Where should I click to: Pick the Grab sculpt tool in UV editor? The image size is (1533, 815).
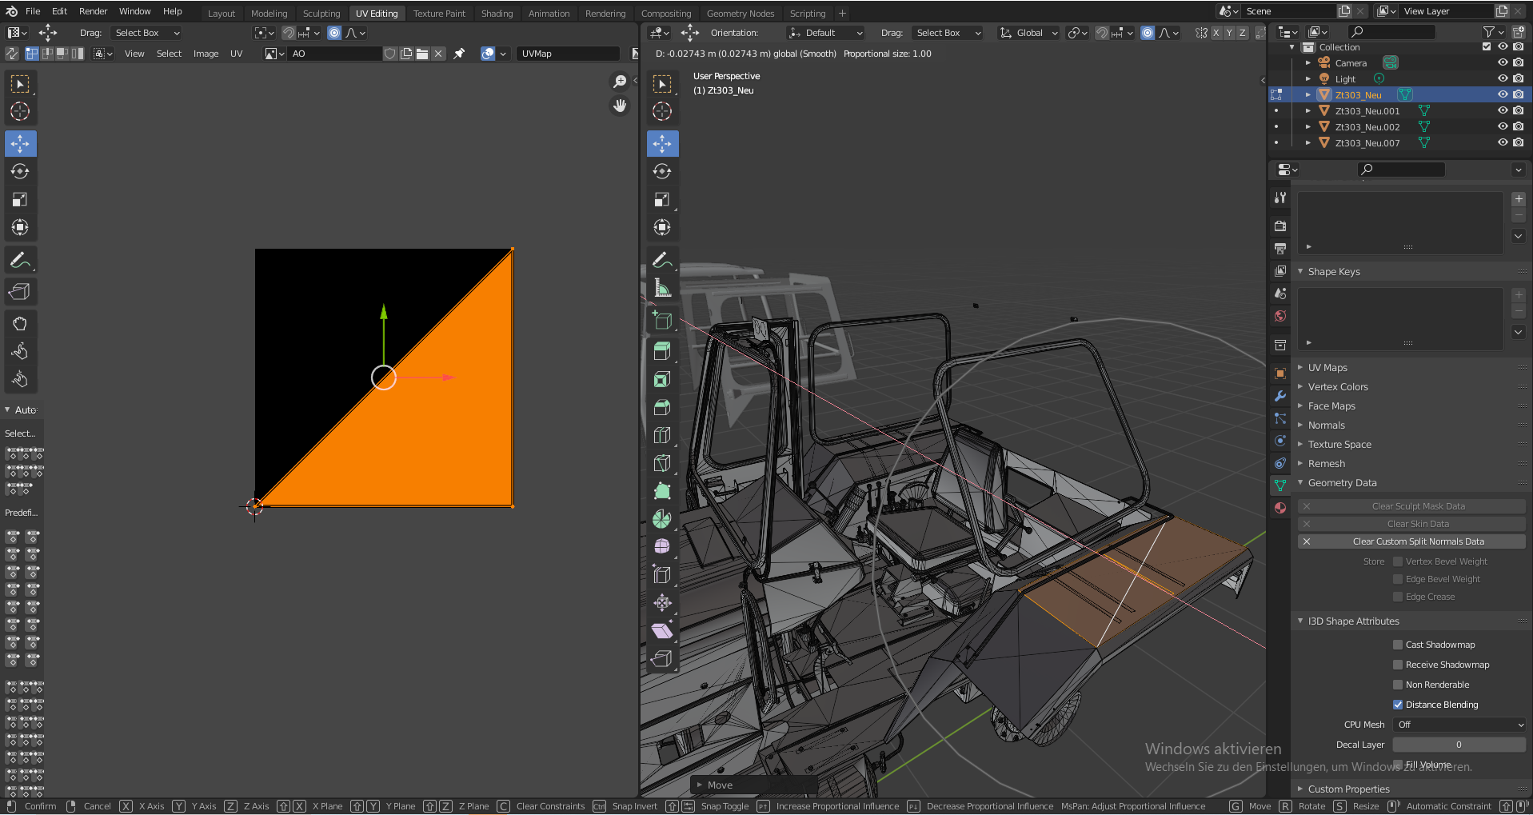[20, 324]
